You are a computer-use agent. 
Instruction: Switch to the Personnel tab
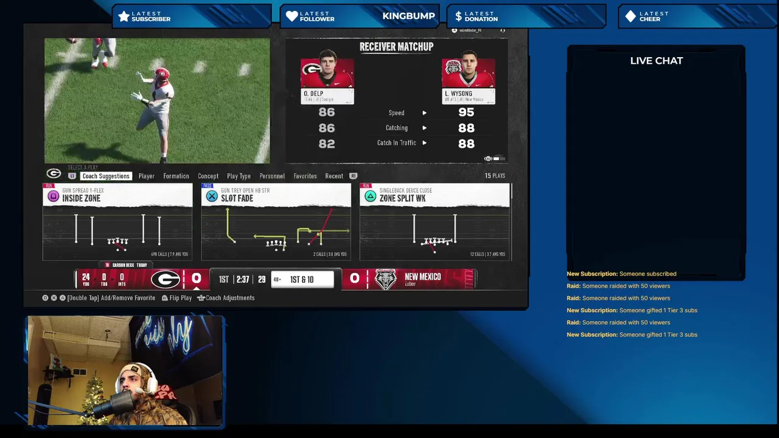272,176
